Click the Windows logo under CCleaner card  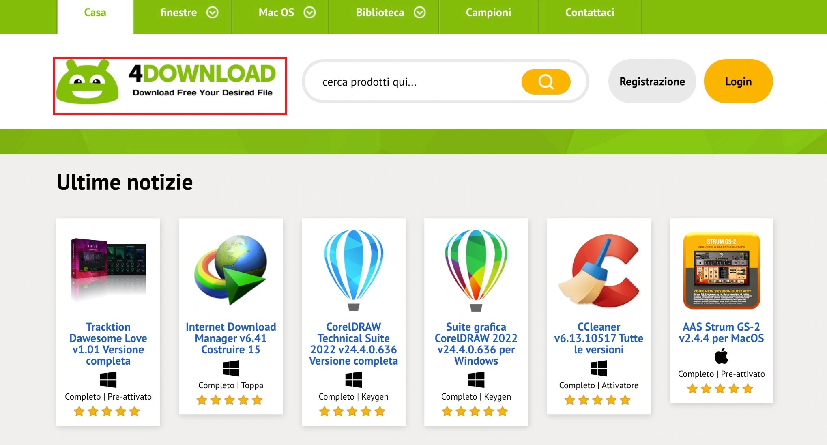coord(597,367)
